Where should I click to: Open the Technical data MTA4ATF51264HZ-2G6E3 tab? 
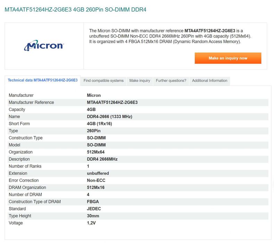[x=43, y=80]
